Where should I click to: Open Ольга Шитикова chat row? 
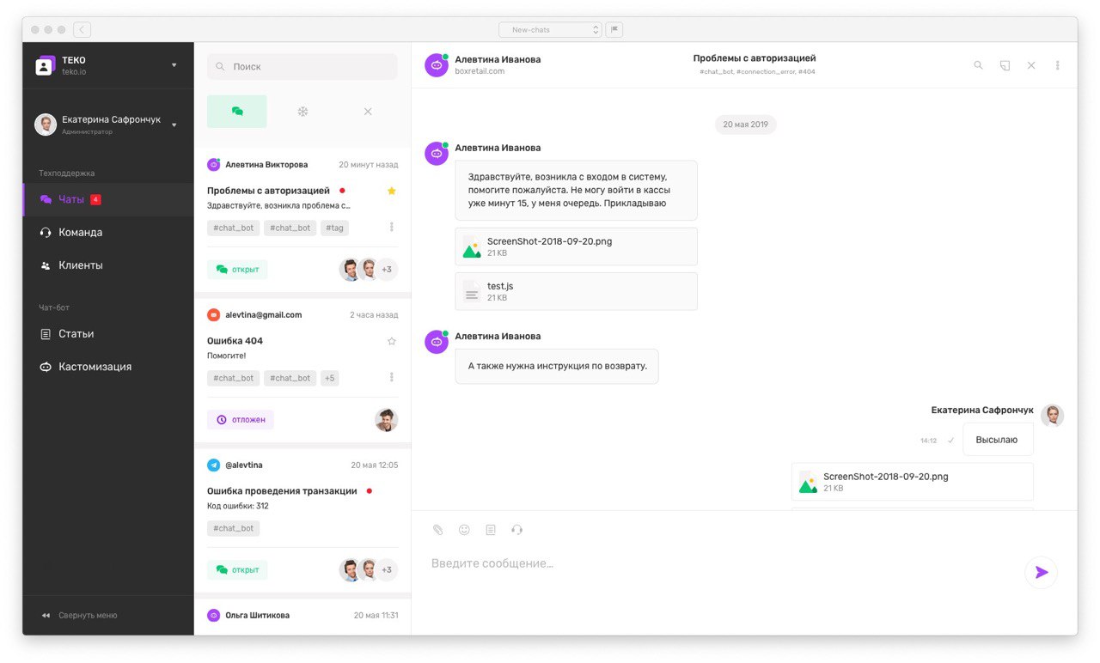[302, 616]
